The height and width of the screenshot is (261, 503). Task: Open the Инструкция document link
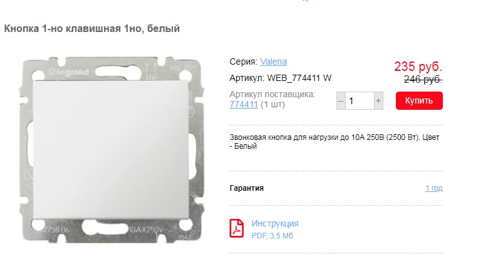(x=275, y=223)
